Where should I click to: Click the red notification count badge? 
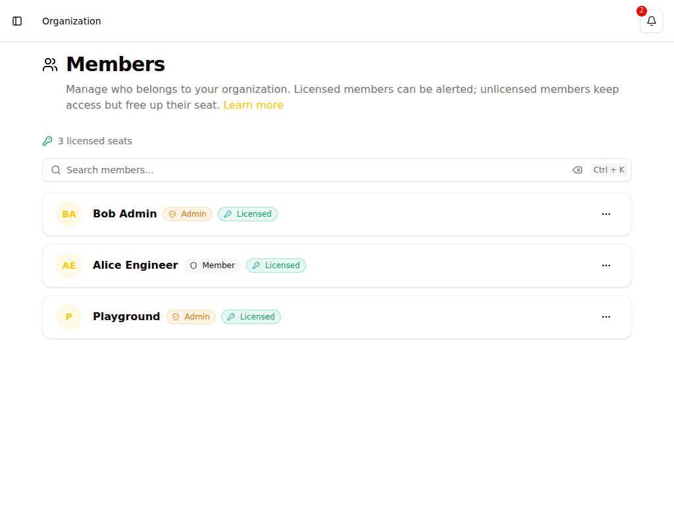[x=641, y=11]
